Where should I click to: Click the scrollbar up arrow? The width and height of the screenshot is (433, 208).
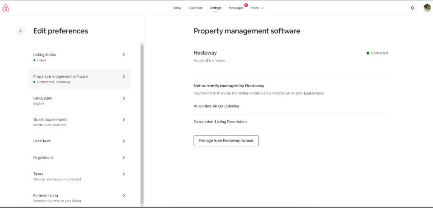tap(142, 43)
